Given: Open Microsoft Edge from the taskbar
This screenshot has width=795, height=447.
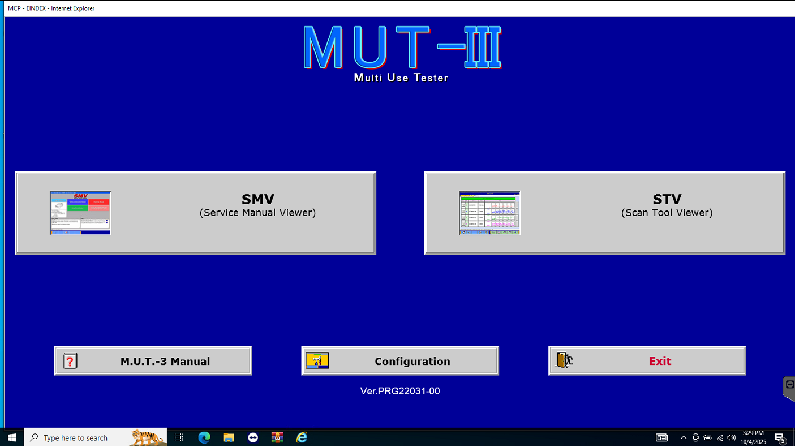Looking at the screenshot, I should 204,437.
